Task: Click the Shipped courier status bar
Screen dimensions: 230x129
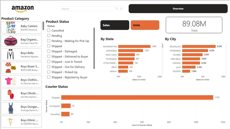Action: pyautogui.click(x=137, y=97)
